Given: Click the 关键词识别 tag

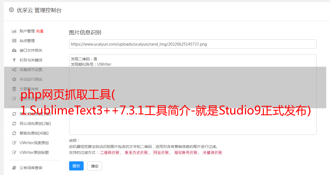Looking at the screenshot, I should (x=212, y=152).
